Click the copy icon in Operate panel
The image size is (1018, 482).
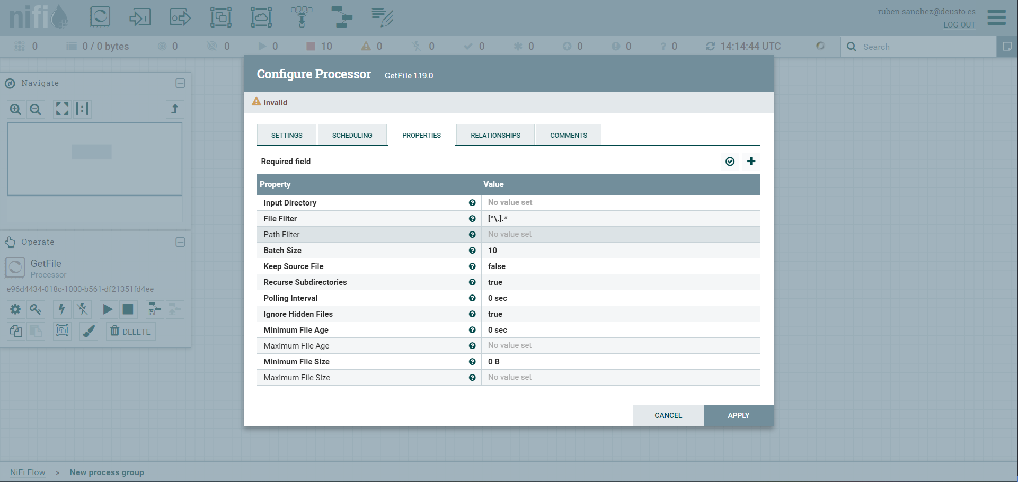[16, 331]
